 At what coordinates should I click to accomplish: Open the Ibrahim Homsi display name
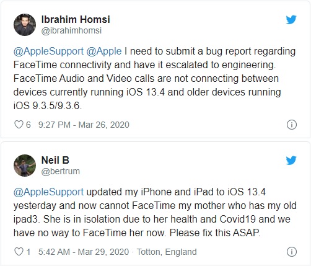coord(76,19)
